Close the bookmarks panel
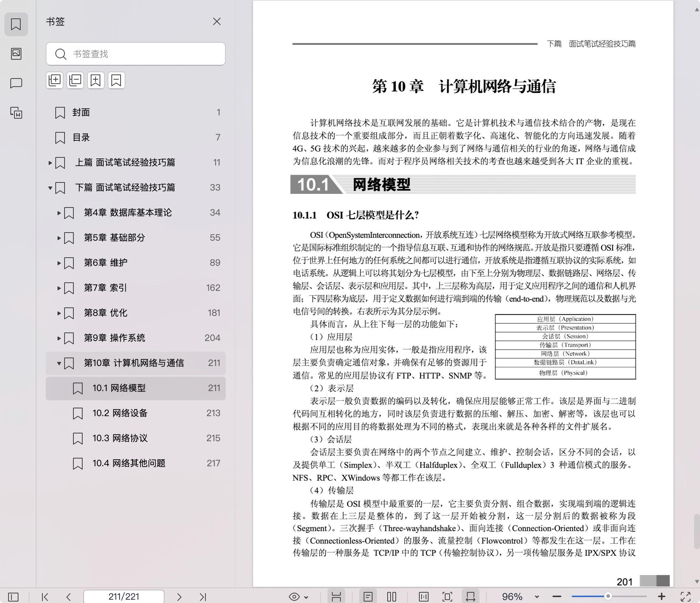This screenshot has width=700, height=603. 216,22
